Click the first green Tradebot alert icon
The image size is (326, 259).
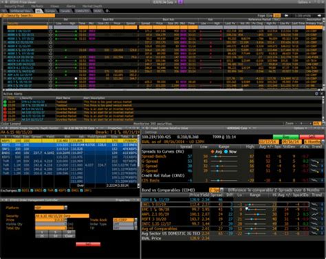click(x=5, y=102)
